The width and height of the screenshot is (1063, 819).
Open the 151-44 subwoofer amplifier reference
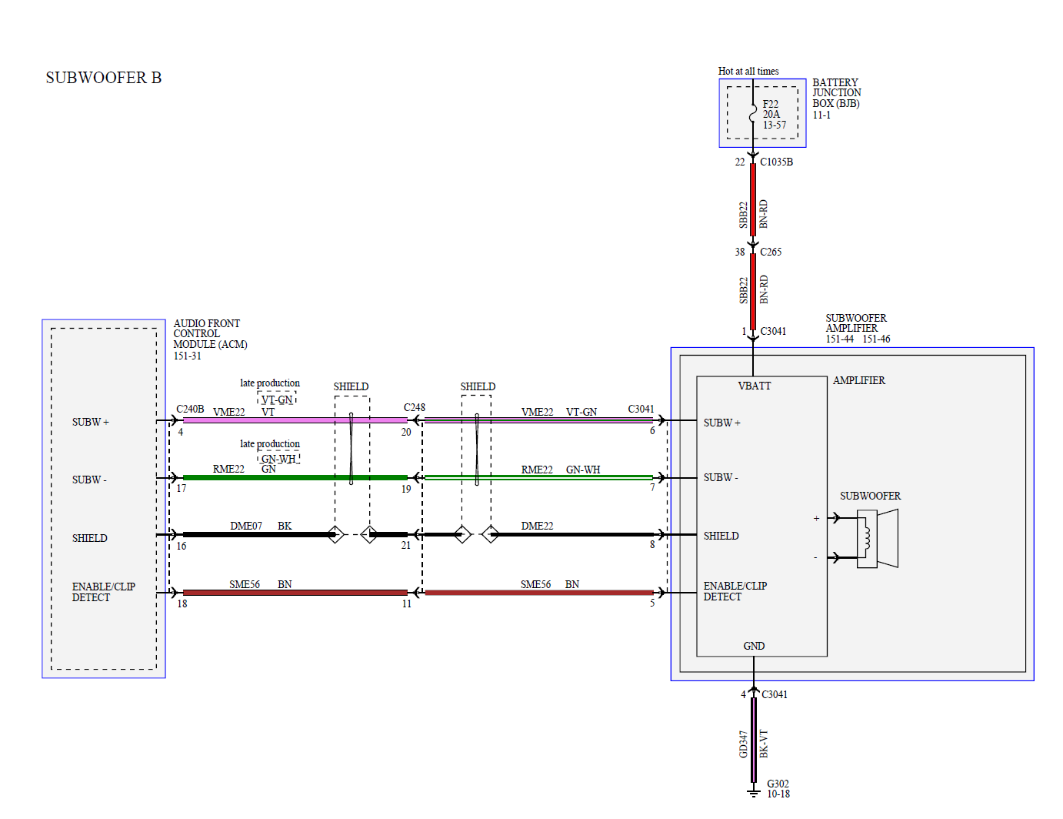pos(839,339)
